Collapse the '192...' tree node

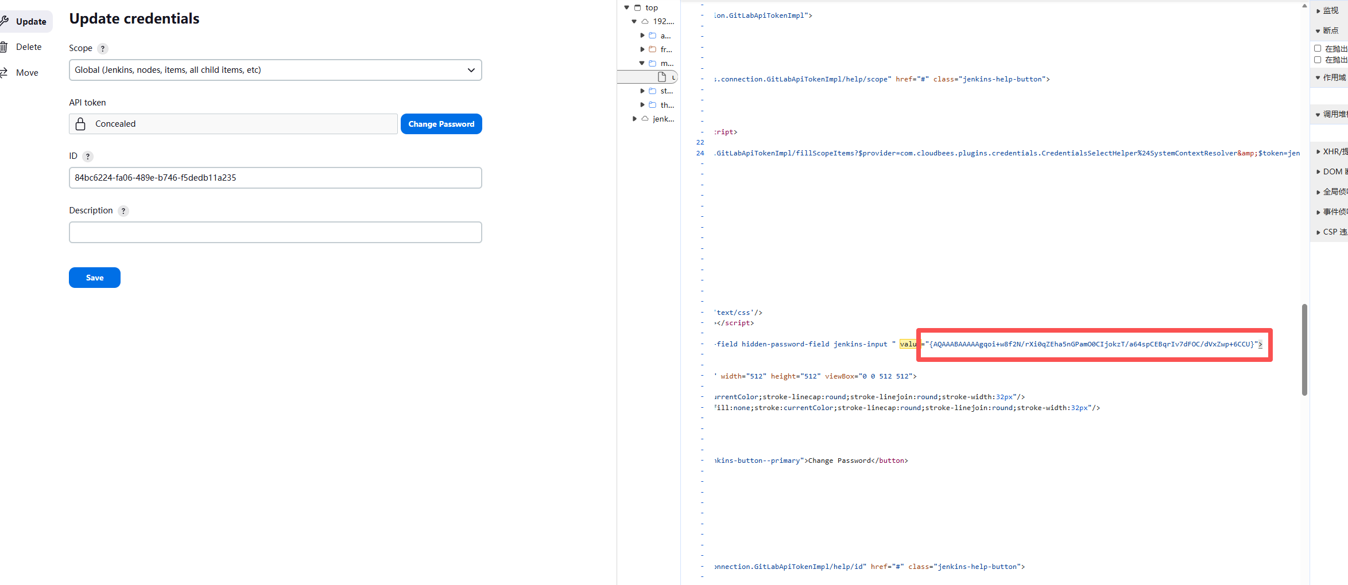[x=634, y=21]
